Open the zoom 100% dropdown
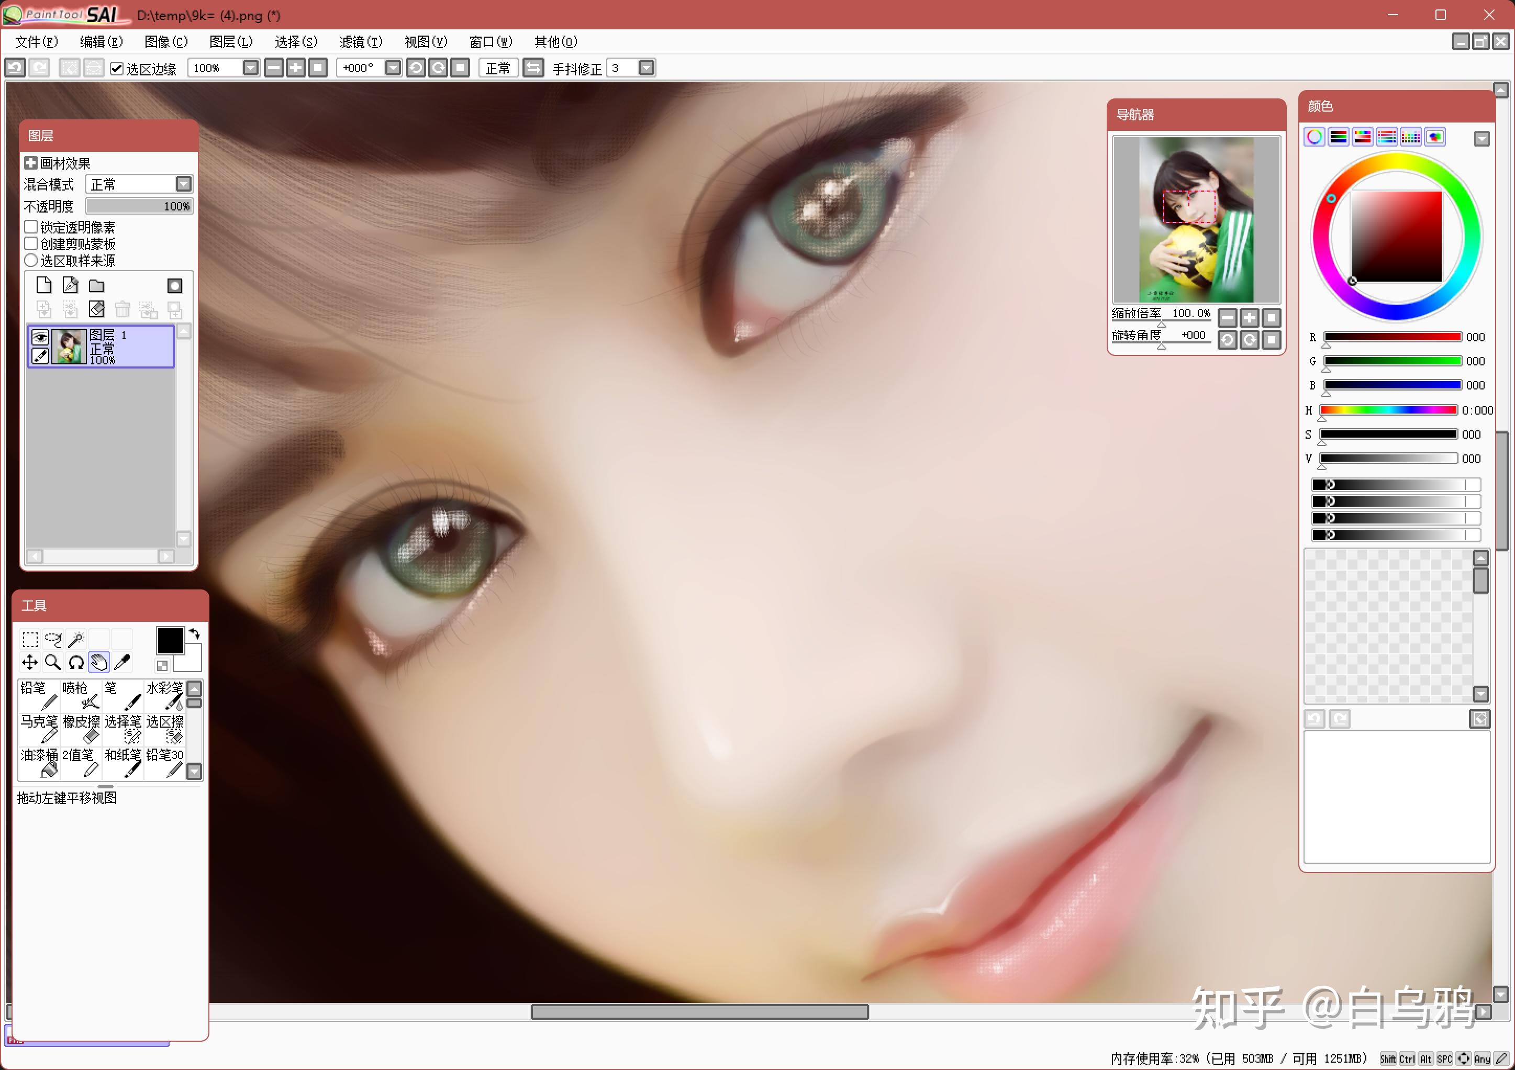Image resolution: width=1515 pixels, height=1070 pixels. pyautogui.click(x=250, y=68)
